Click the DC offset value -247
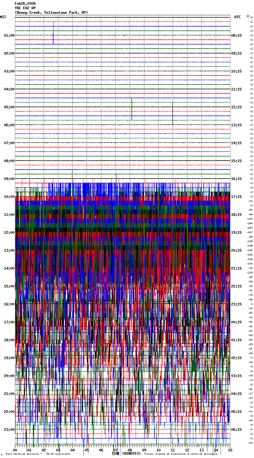Screen dimensions: 254x458 click(250, 228)
